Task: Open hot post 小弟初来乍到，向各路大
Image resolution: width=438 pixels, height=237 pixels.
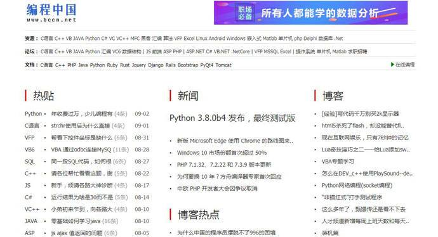Action: [x=81, y=209]
